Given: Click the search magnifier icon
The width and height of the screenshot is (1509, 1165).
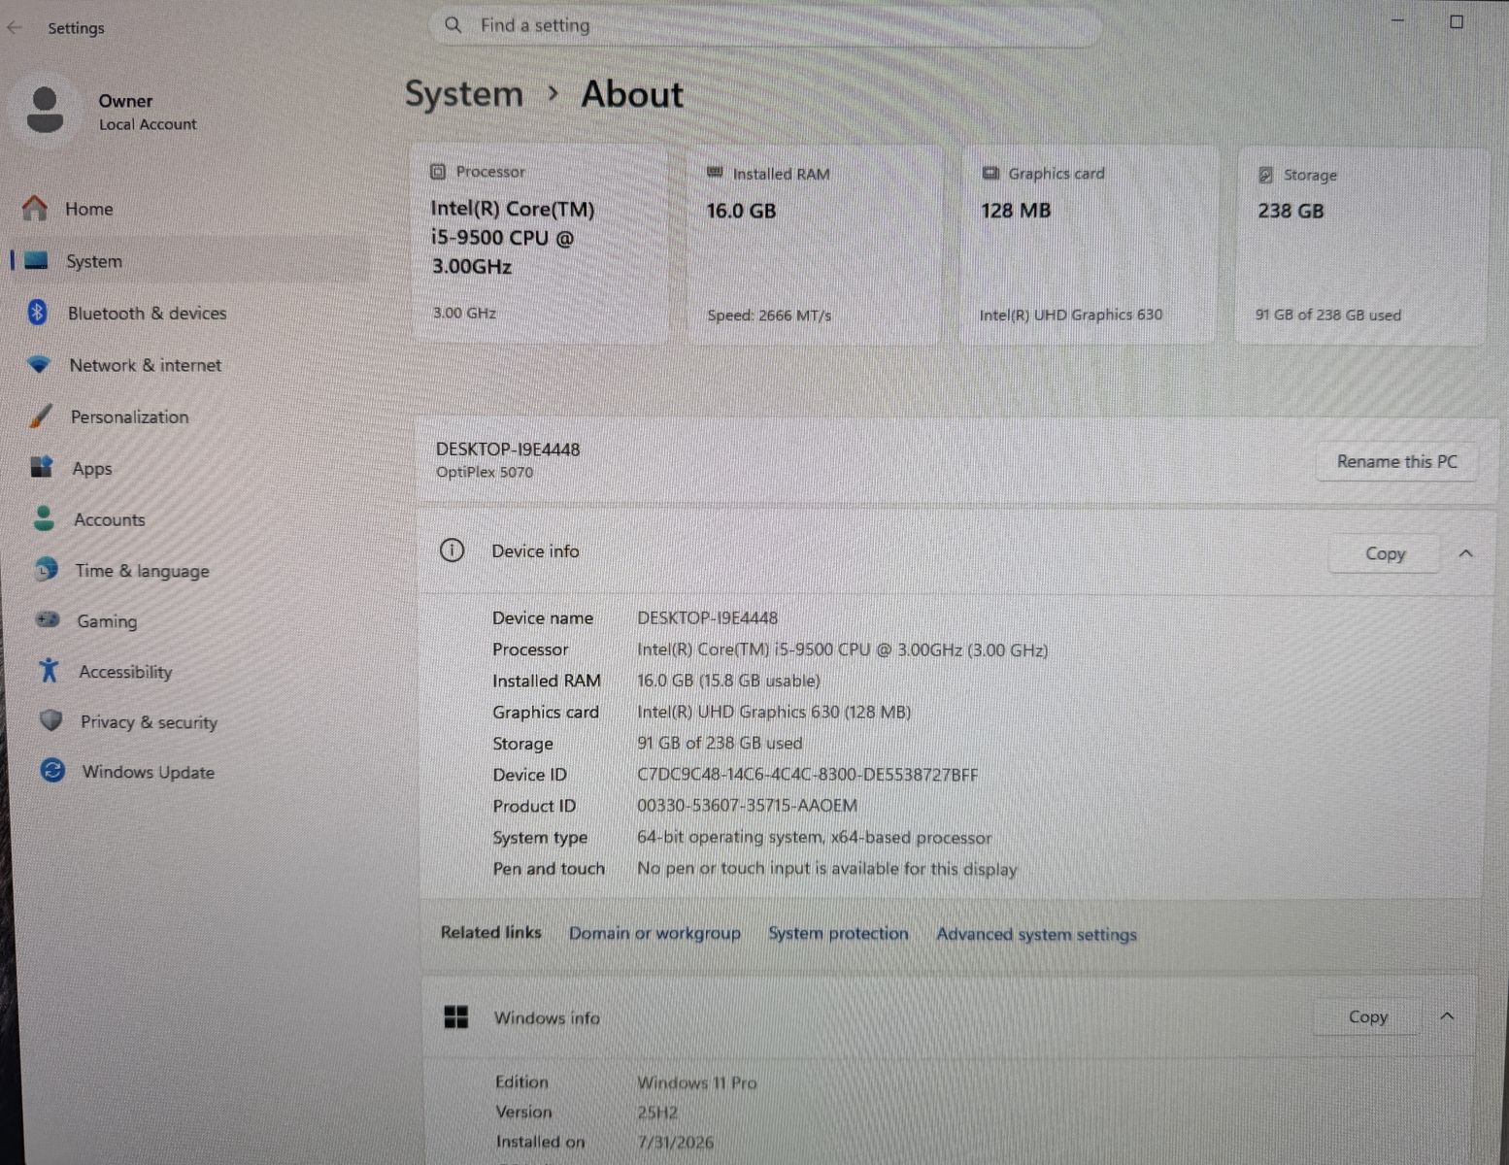Looking at the screenshot, I should [x=453, y=25].
